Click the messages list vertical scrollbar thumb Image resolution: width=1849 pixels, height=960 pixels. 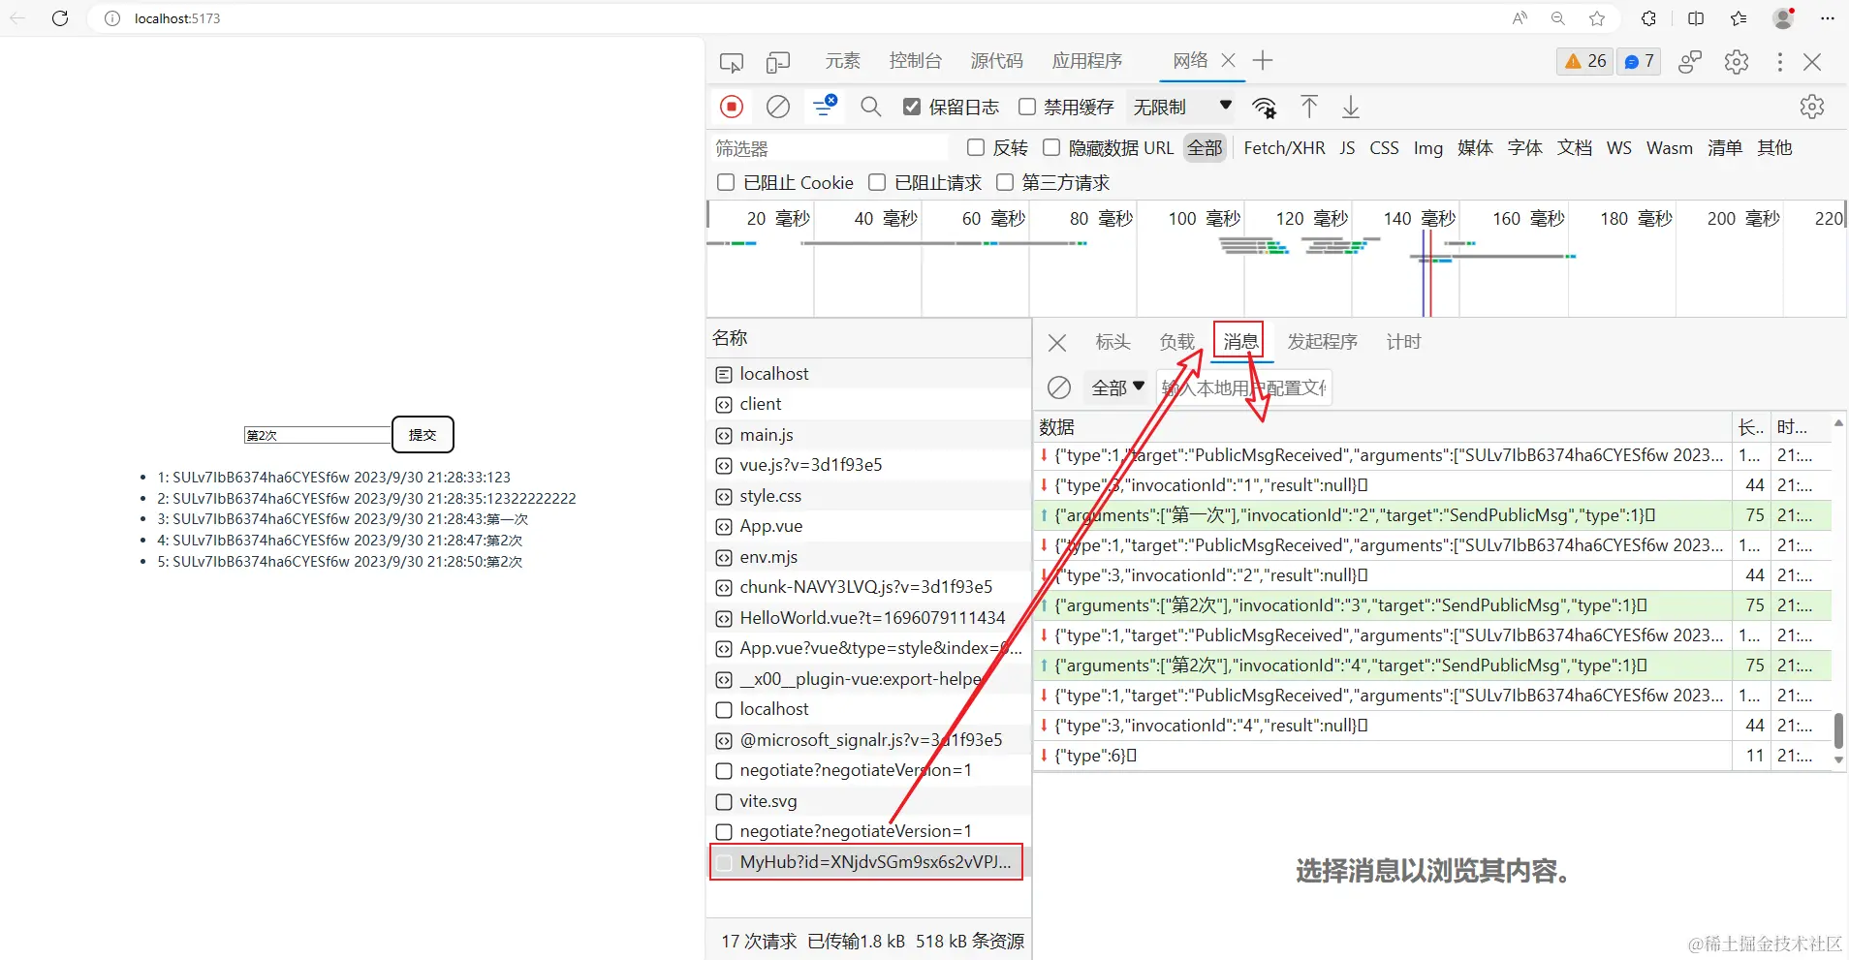1838,729
